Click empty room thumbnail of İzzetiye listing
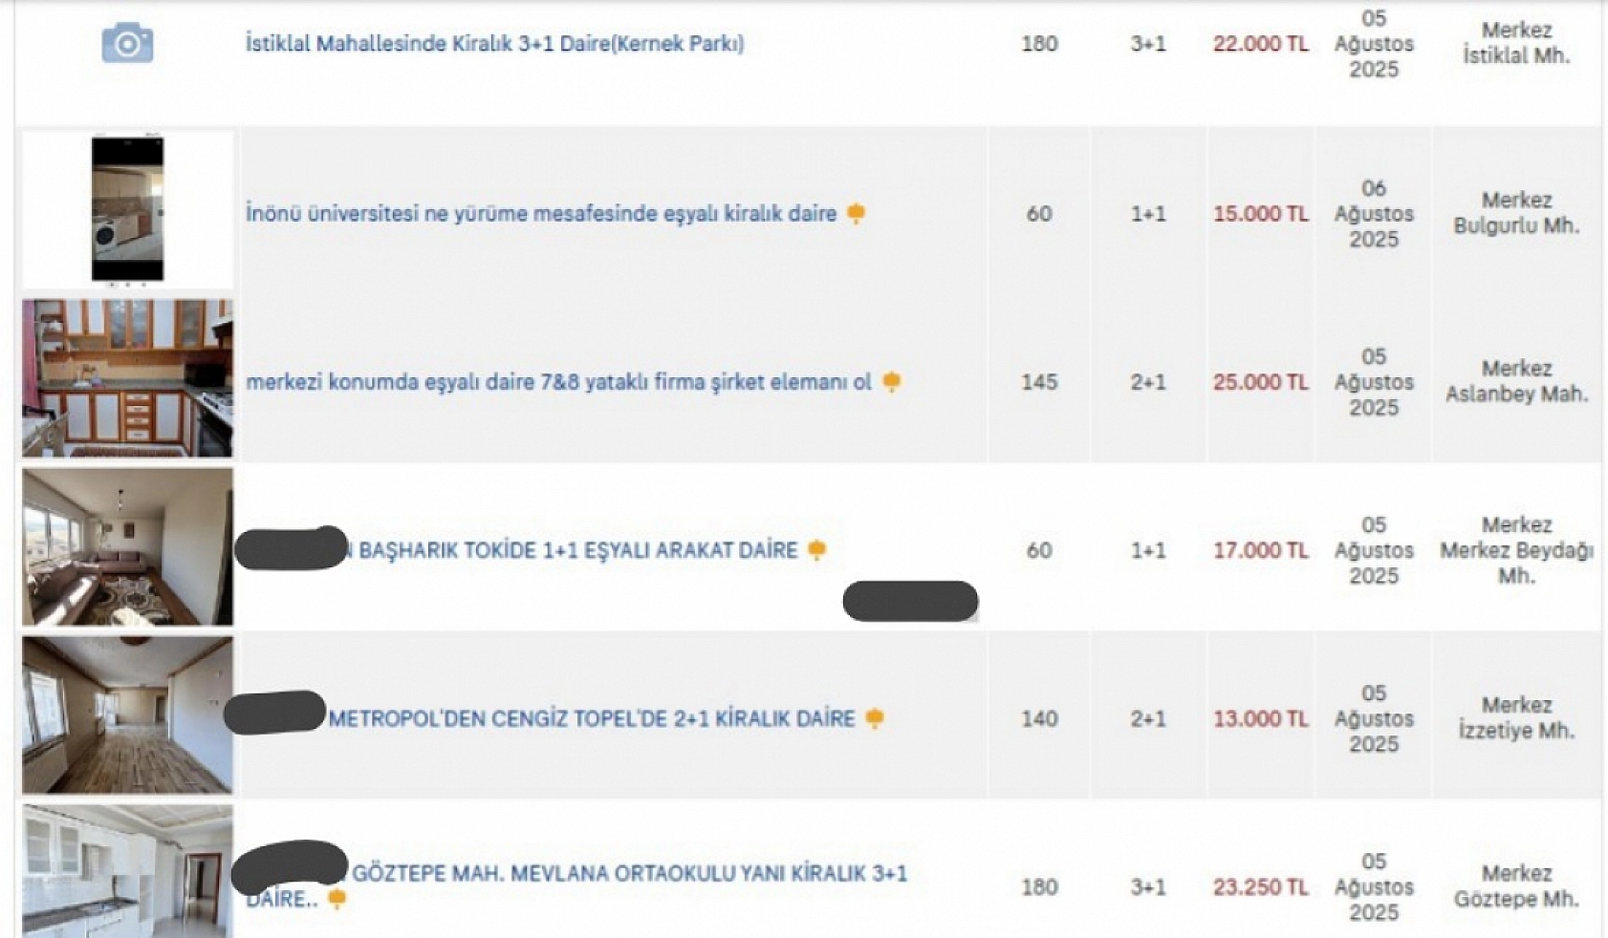1608x938 pixels. (x=127, y=714)
